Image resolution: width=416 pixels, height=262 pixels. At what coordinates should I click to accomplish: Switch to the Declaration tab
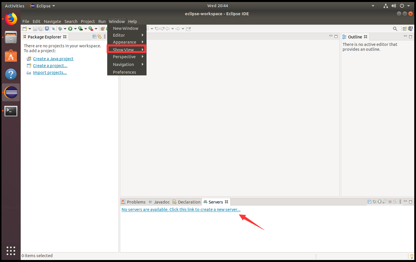pyautogui.click(x=186, y=202)
